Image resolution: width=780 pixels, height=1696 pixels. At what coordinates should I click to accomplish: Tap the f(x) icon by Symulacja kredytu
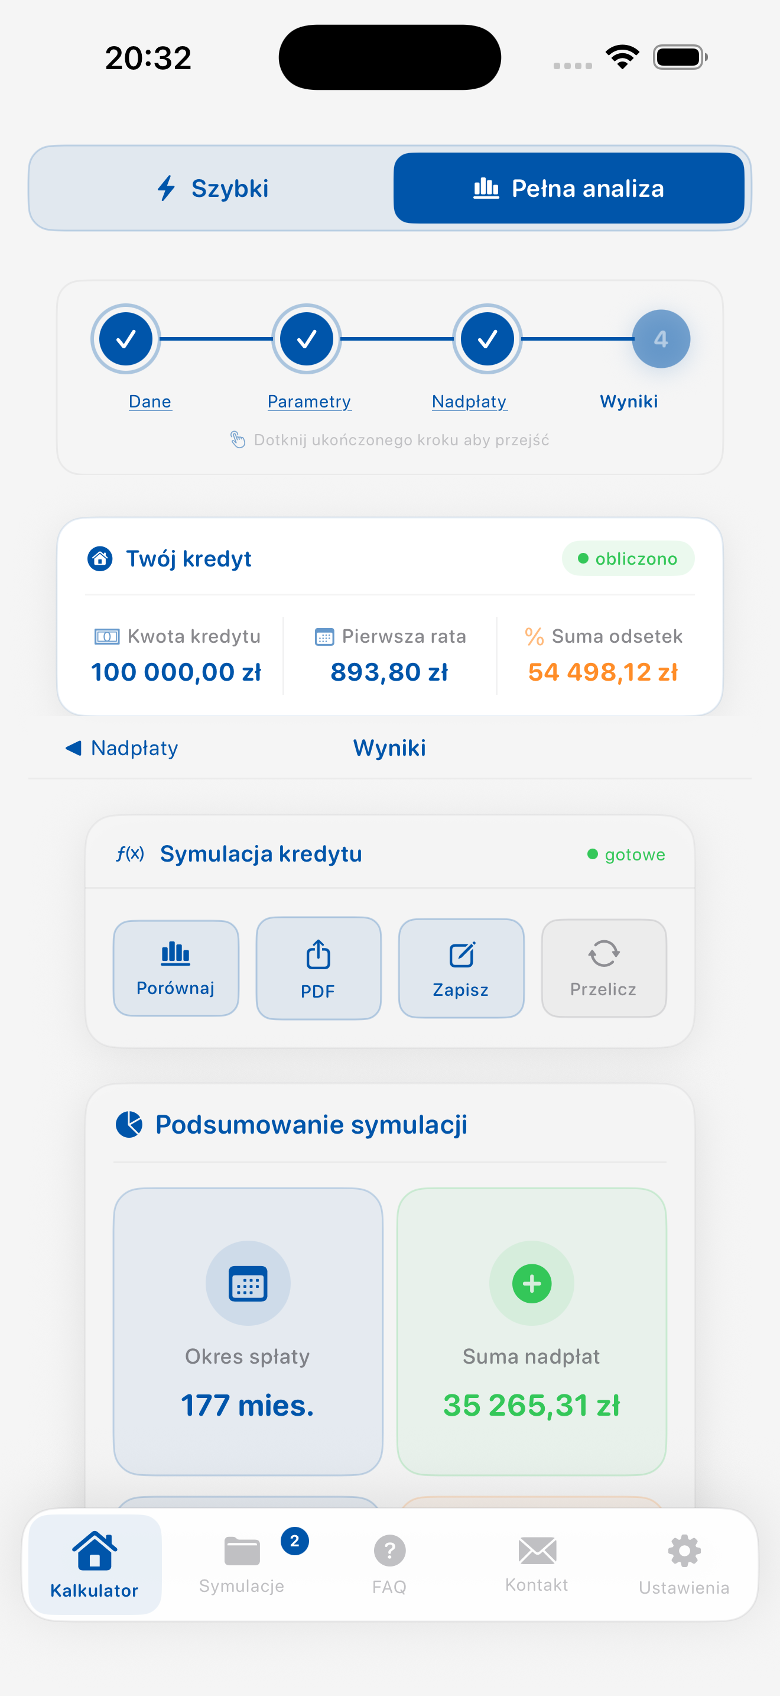[x=130, y=854]
